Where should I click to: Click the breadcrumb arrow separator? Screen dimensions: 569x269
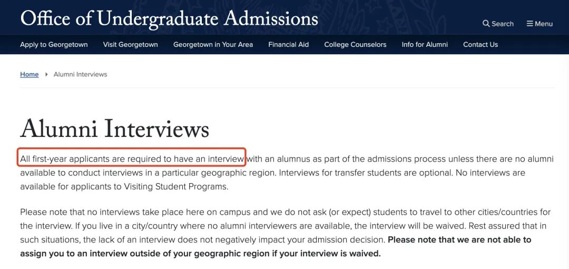click(46, 75)
